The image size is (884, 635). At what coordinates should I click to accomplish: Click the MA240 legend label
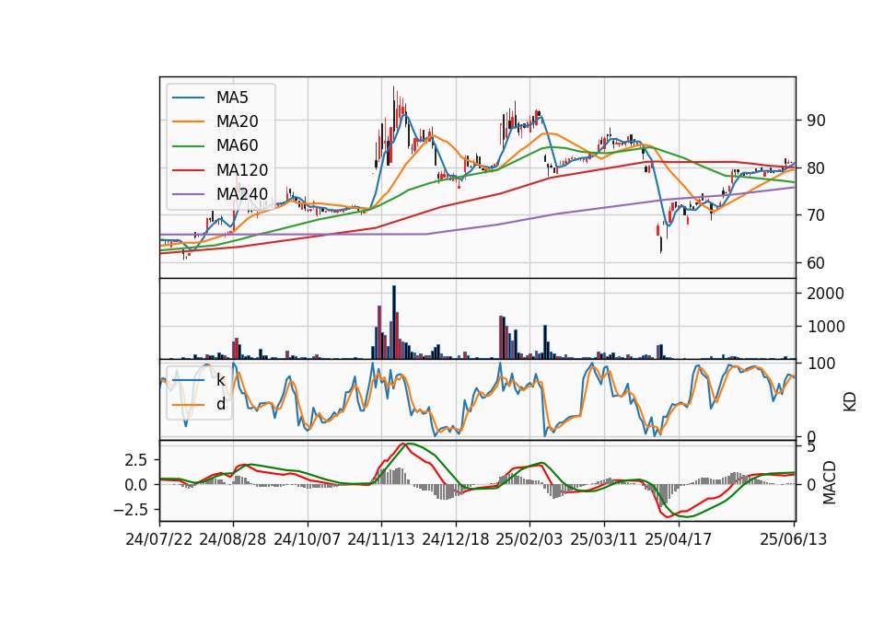click(242, 194)
